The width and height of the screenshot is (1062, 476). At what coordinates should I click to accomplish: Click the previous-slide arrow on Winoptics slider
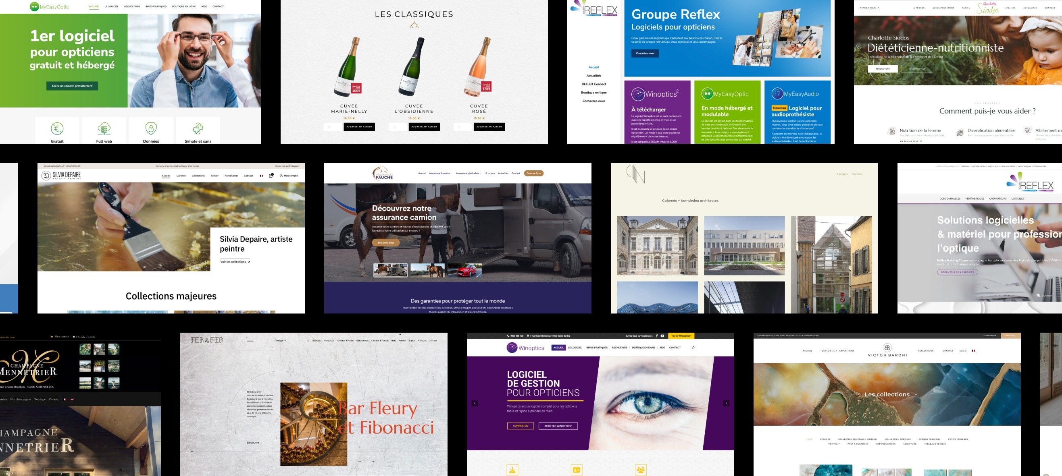(x=475, y=404)
